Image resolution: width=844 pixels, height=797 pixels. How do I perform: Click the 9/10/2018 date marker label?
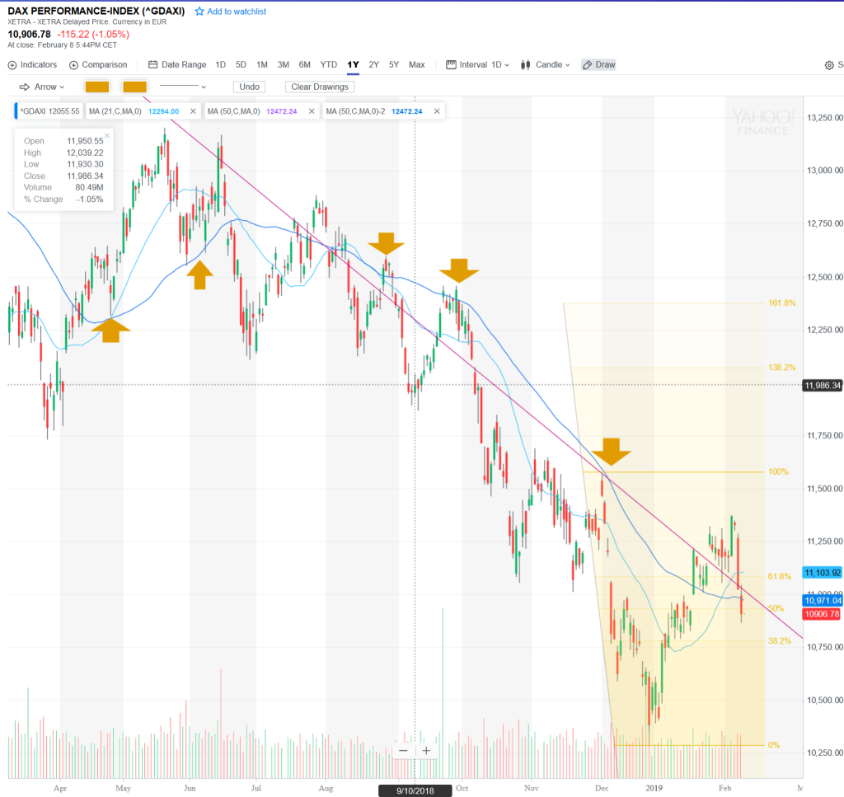(x=415, y=790)
